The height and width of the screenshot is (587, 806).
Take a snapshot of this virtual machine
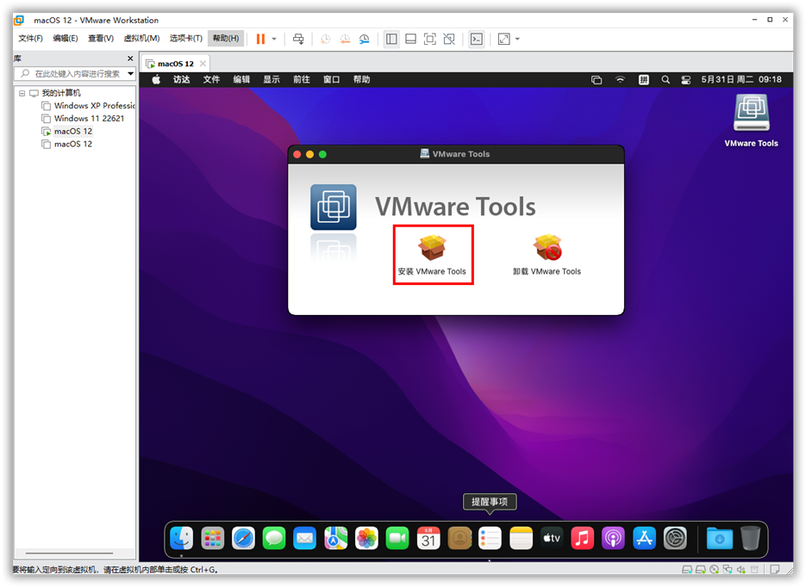tap(325, 39)
